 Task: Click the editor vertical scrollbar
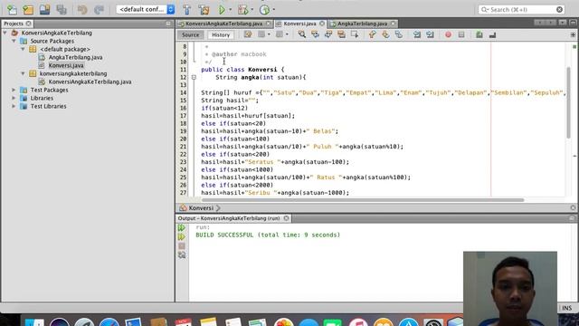click(569, 102)
